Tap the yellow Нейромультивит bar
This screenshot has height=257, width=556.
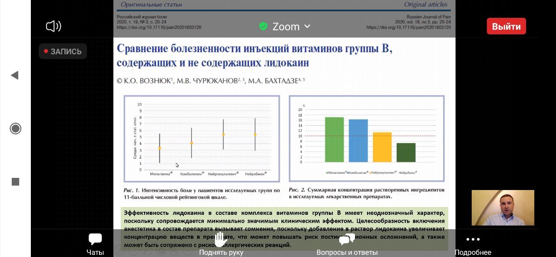382,147
